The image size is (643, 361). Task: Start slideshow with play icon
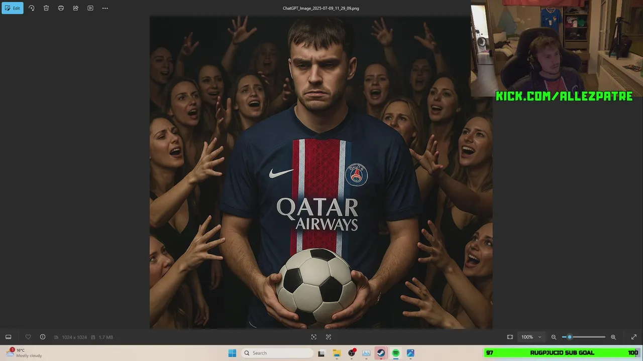click(x=90, y=8)
